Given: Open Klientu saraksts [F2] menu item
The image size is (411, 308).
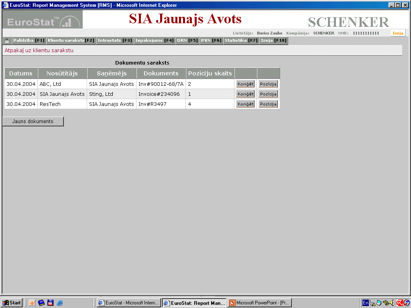Looking at the screenshot, I should pos(71,41).
